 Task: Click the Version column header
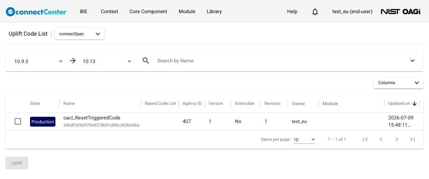coord(216,103)
